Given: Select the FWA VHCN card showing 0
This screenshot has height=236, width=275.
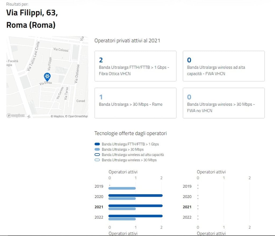Looking at the screenshot, I should [x=224, y=66].
